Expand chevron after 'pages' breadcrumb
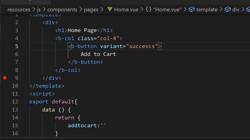250x140 pixels. tap(102, 9)
